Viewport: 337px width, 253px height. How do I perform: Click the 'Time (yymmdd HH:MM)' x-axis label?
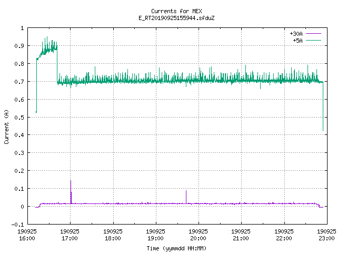point(176,248)
